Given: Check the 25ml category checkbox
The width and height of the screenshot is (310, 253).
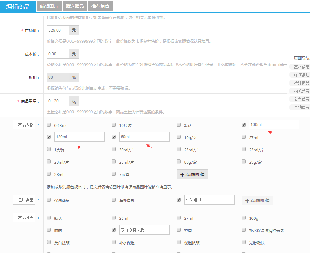Looking at the screenshot, I should (x=114, y=218).
